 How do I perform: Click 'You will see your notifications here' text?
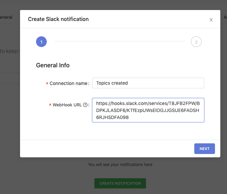click(120, 165)
